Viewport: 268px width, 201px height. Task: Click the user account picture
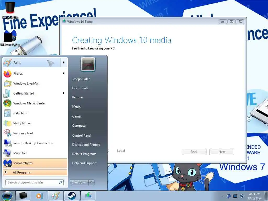(x=88, y=64)
